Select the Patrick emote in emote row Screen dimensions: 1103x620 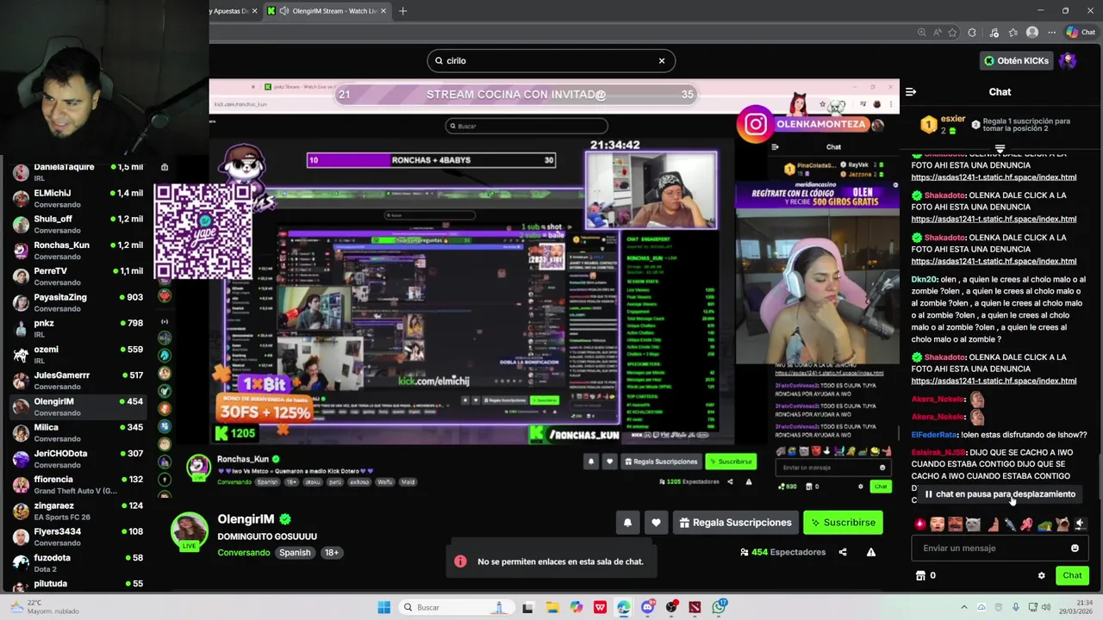pyautogui.click(x=994, y=524)
